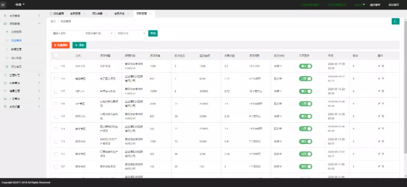Tick the select-all checkbox in table header
Image resolution: width=407 pixels, height=187 pixels.
(56, 56)
